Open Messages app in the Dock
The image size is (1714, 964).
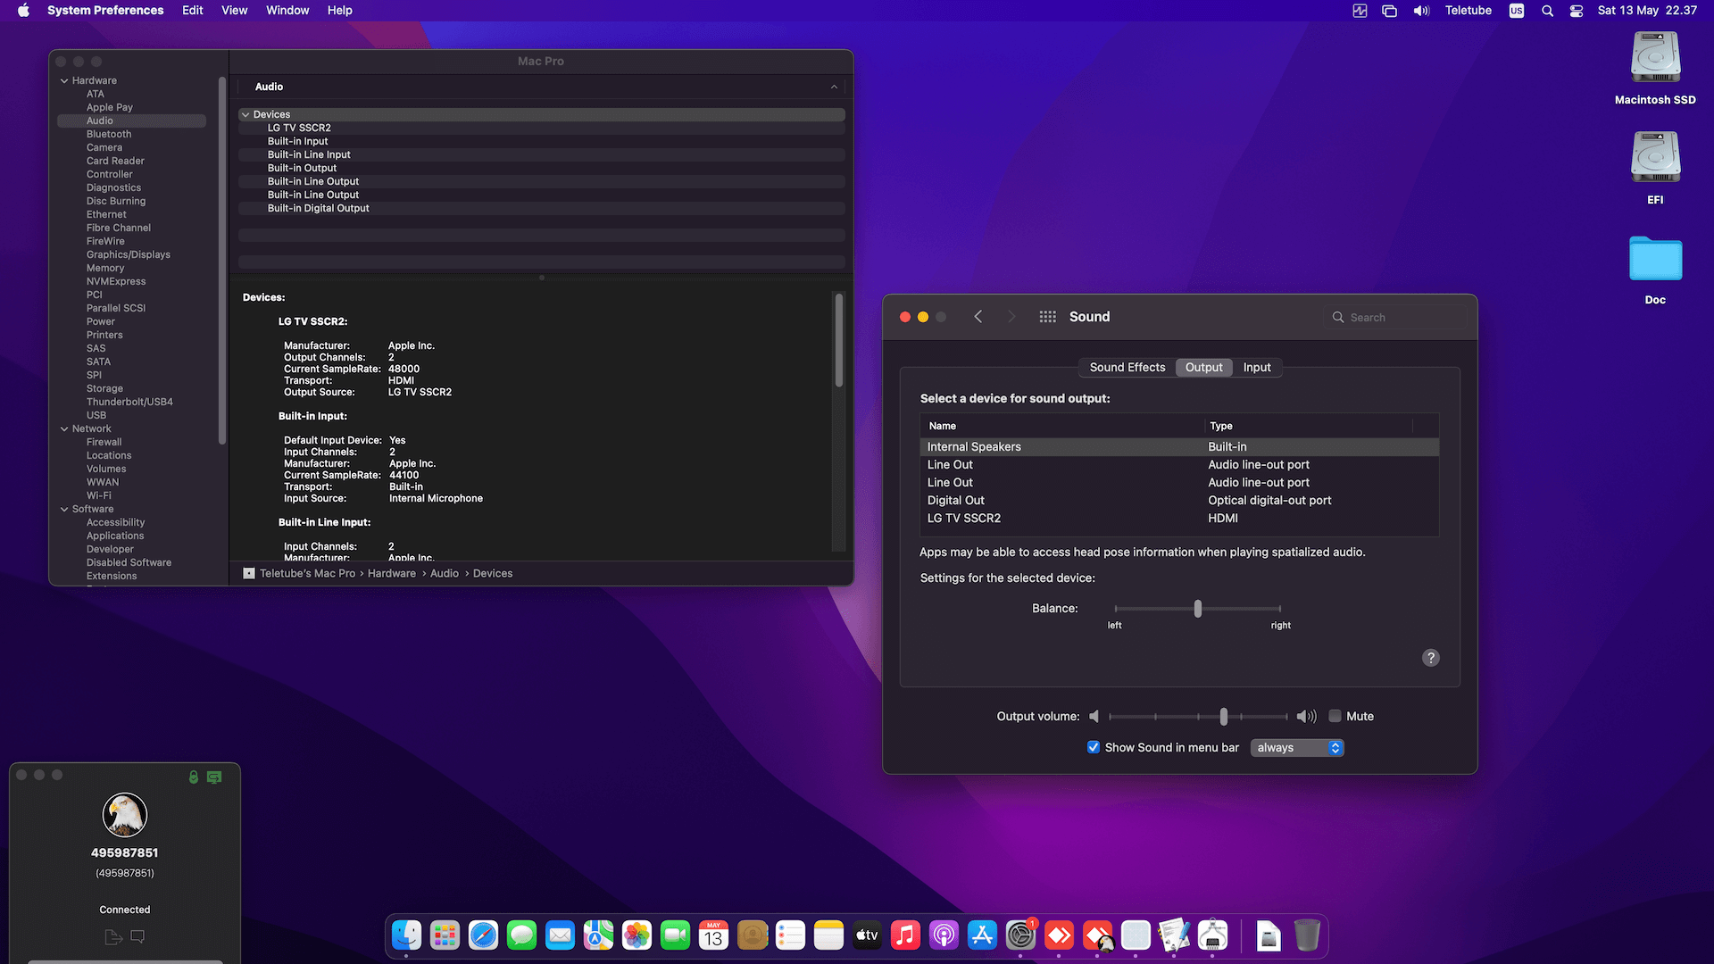tap(521, 935)
